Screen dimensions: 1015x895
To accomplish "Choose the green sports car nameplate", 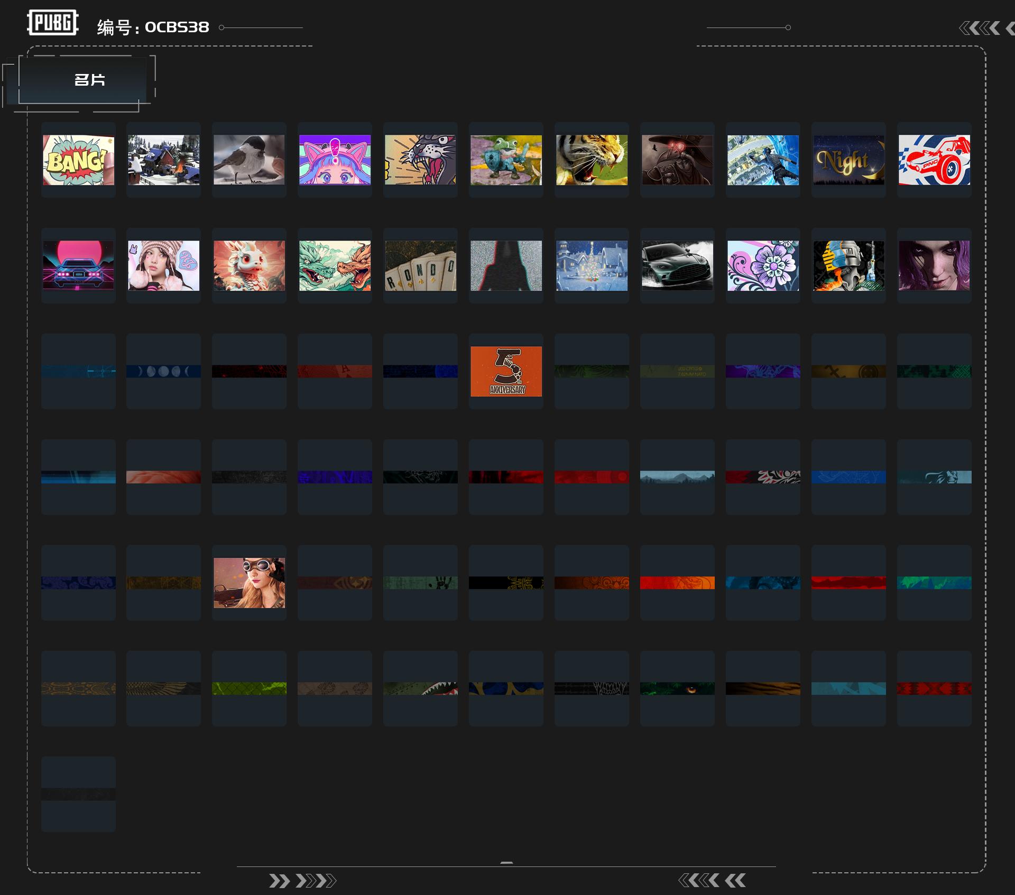I will (677, 265).
